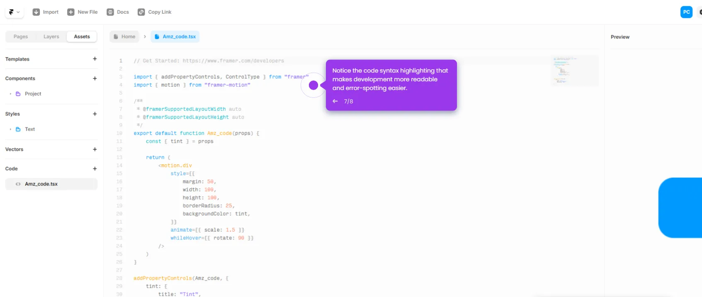Click the code brackets icon beside Amz_code.tsx
The height and width of the screenshot is (297, 702).
pos(18,184)
